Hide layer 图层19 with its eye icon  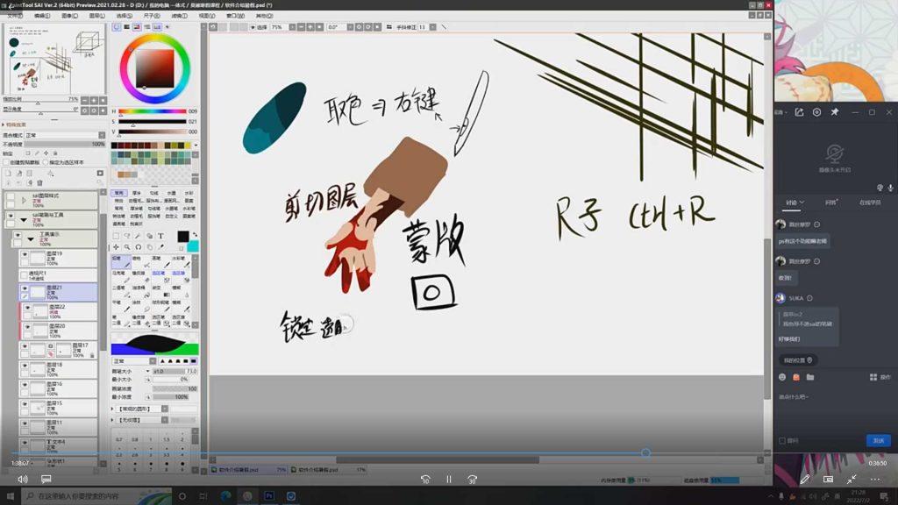pos(25,255)
